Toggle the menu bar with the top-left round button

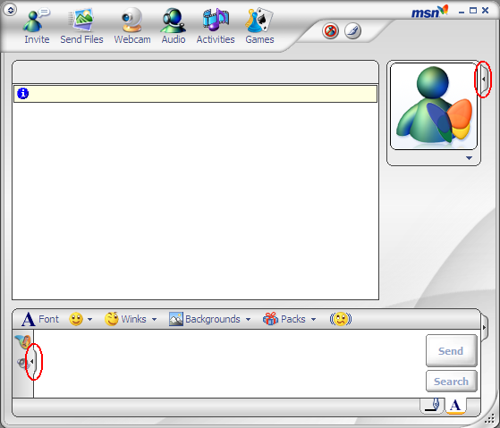click(10, 10)
